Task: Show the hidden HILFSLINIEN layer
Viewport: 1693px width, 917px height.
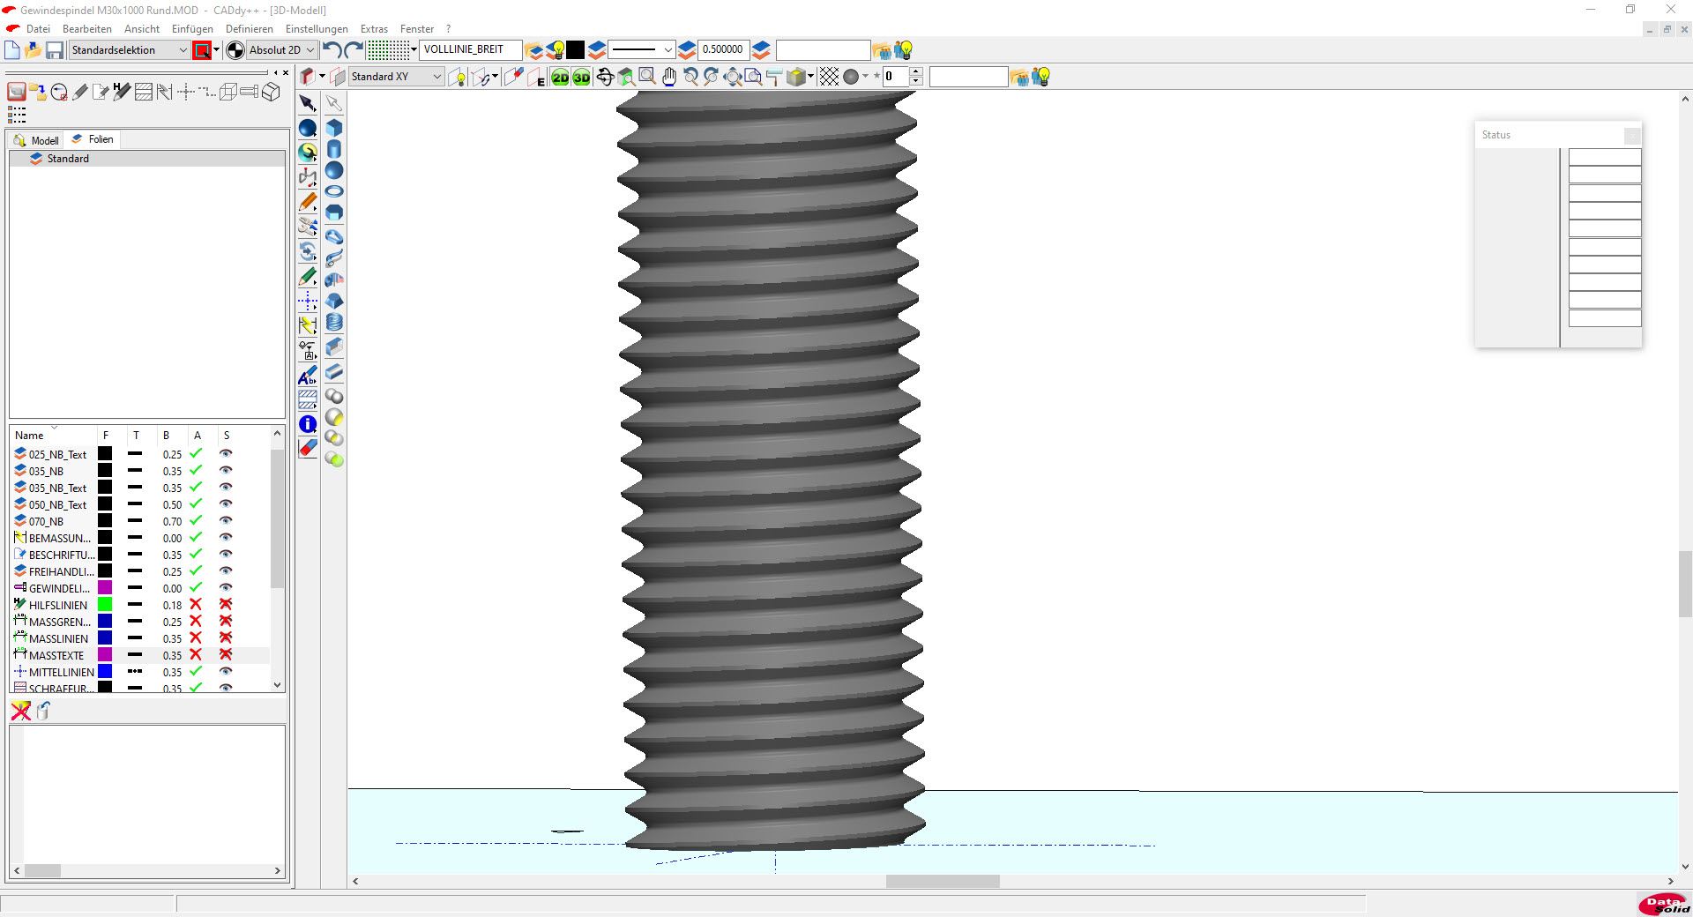Action: tap(226, 604)
